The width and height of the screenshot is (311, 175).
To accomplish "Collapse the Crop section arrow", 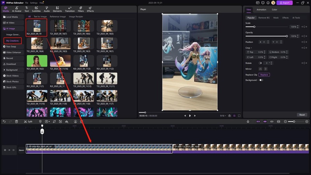I will [x=251, y=48].
